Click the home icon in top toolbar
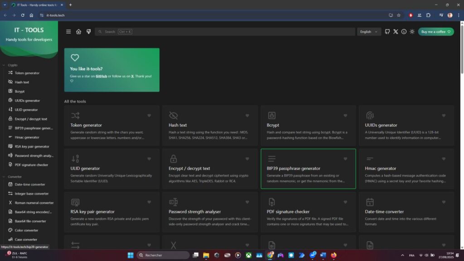Image resolution: width=464 pixels, height=261 pixels. click(x=78, y=32)
